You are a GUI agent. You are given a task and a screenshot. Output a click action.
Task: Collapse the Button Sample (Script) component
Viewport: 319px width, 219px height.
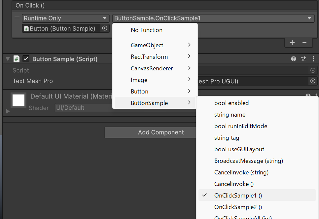(8, 59)
